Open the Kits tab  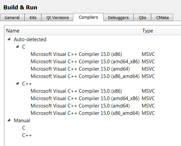(x=33, y=17)
